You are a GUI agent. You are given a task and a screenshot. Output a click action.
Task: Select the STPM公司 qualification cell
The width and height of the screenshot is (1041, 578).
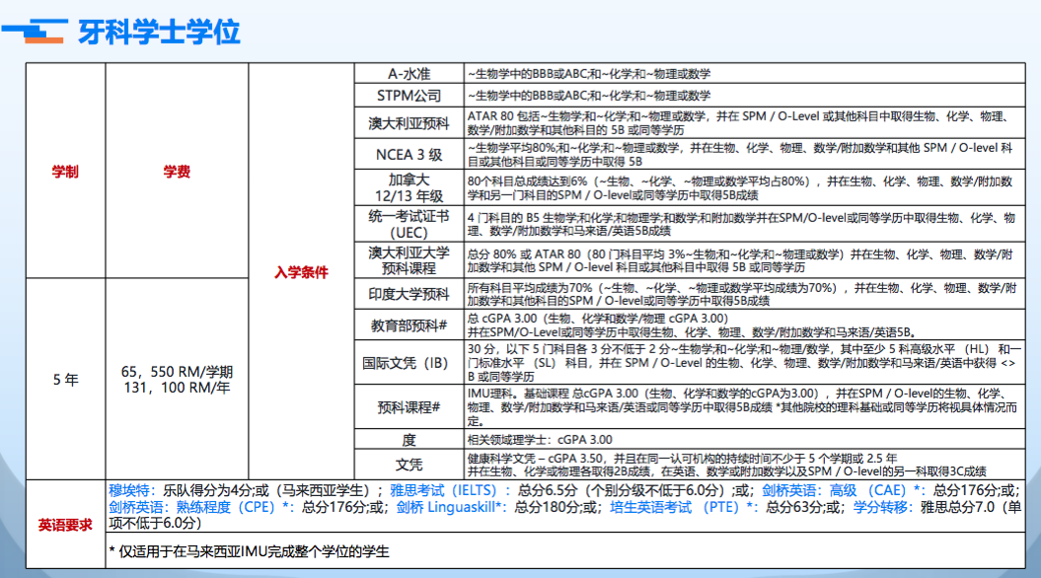coord(408,96)
